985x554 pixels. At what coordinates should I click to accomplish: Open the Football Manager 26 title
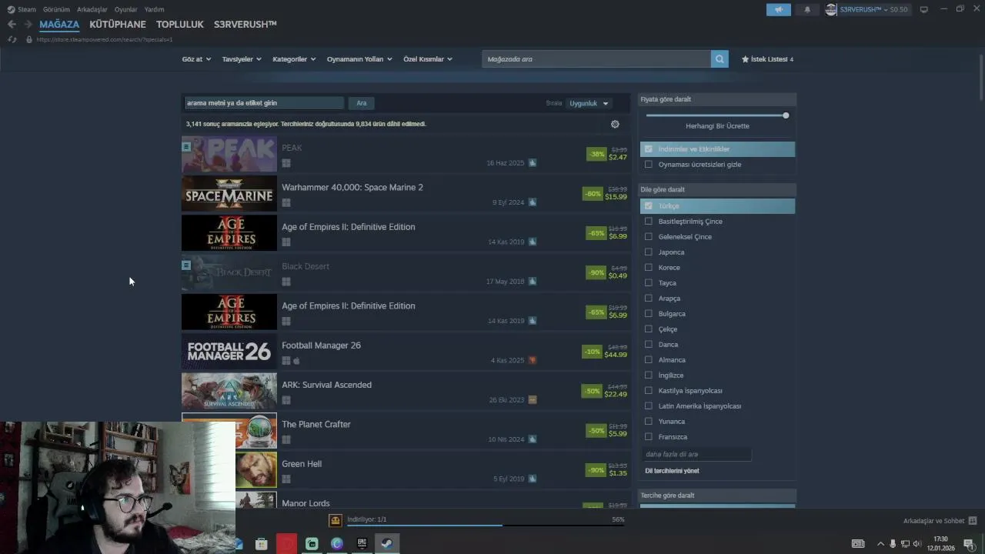pos(321,345)
